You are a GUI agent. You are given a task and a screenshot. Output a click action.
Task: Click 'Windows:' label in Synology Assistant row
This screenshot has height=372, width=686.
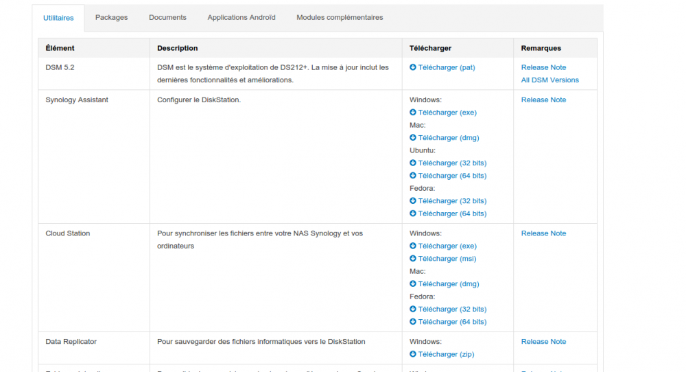(426, 100)
